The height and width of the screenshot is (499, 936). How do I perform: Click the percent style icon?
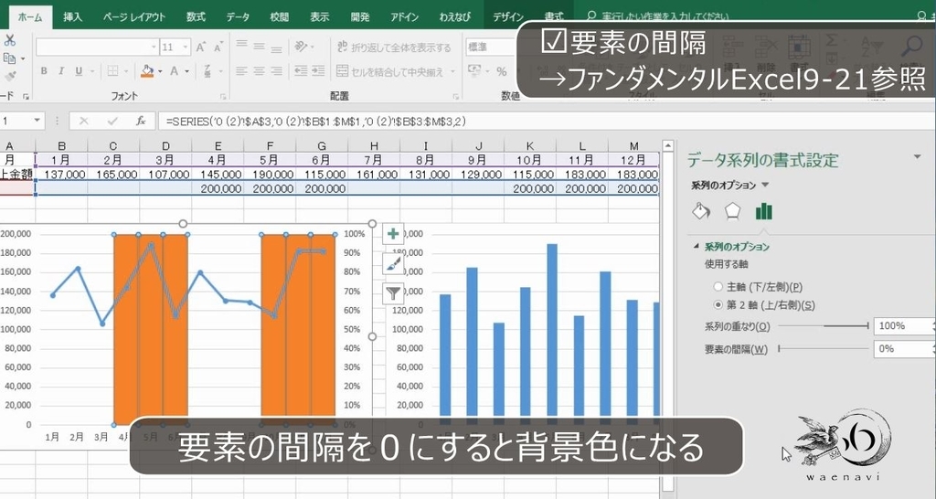(x=502, y=71)
